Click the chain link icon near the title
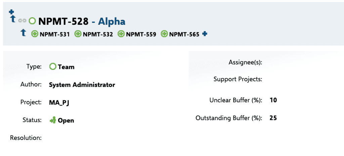 pos(22,20)
